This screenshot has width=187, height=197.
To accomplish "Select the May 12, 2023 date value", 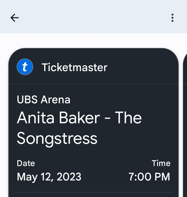I will (49, 177).
